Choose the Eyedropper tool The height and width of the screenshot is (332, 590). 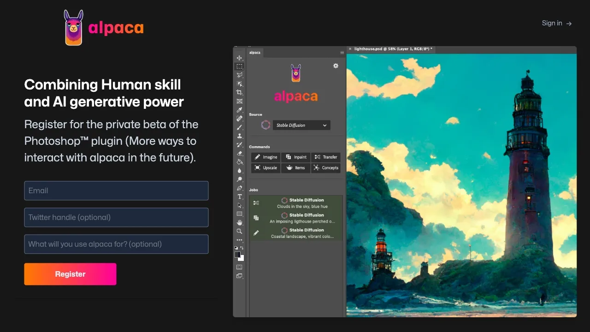click(x=239, y=110)
